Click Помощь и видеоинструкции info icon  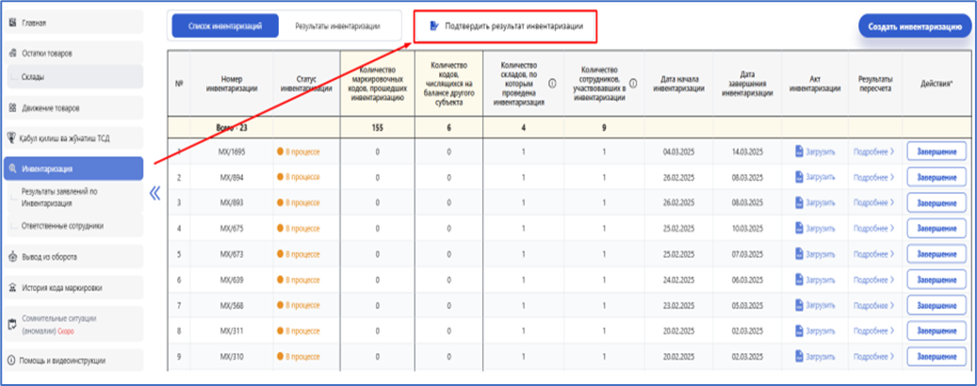click(x=12, y=360)
